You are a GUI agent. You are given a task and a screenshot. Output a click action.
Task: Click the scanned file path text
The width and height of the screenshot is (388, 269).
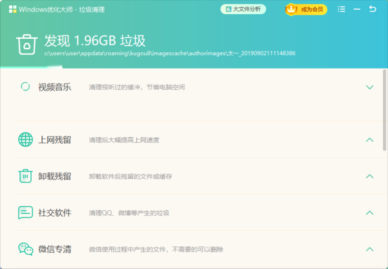click(x=169, y=53)
